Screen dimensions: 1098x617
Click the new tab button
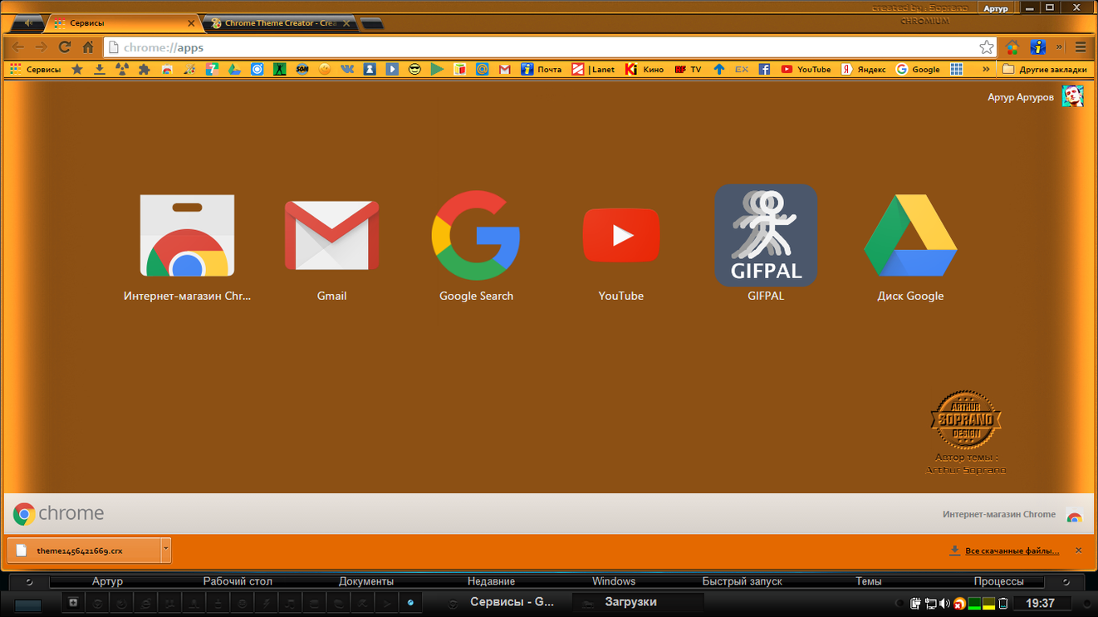372,23
